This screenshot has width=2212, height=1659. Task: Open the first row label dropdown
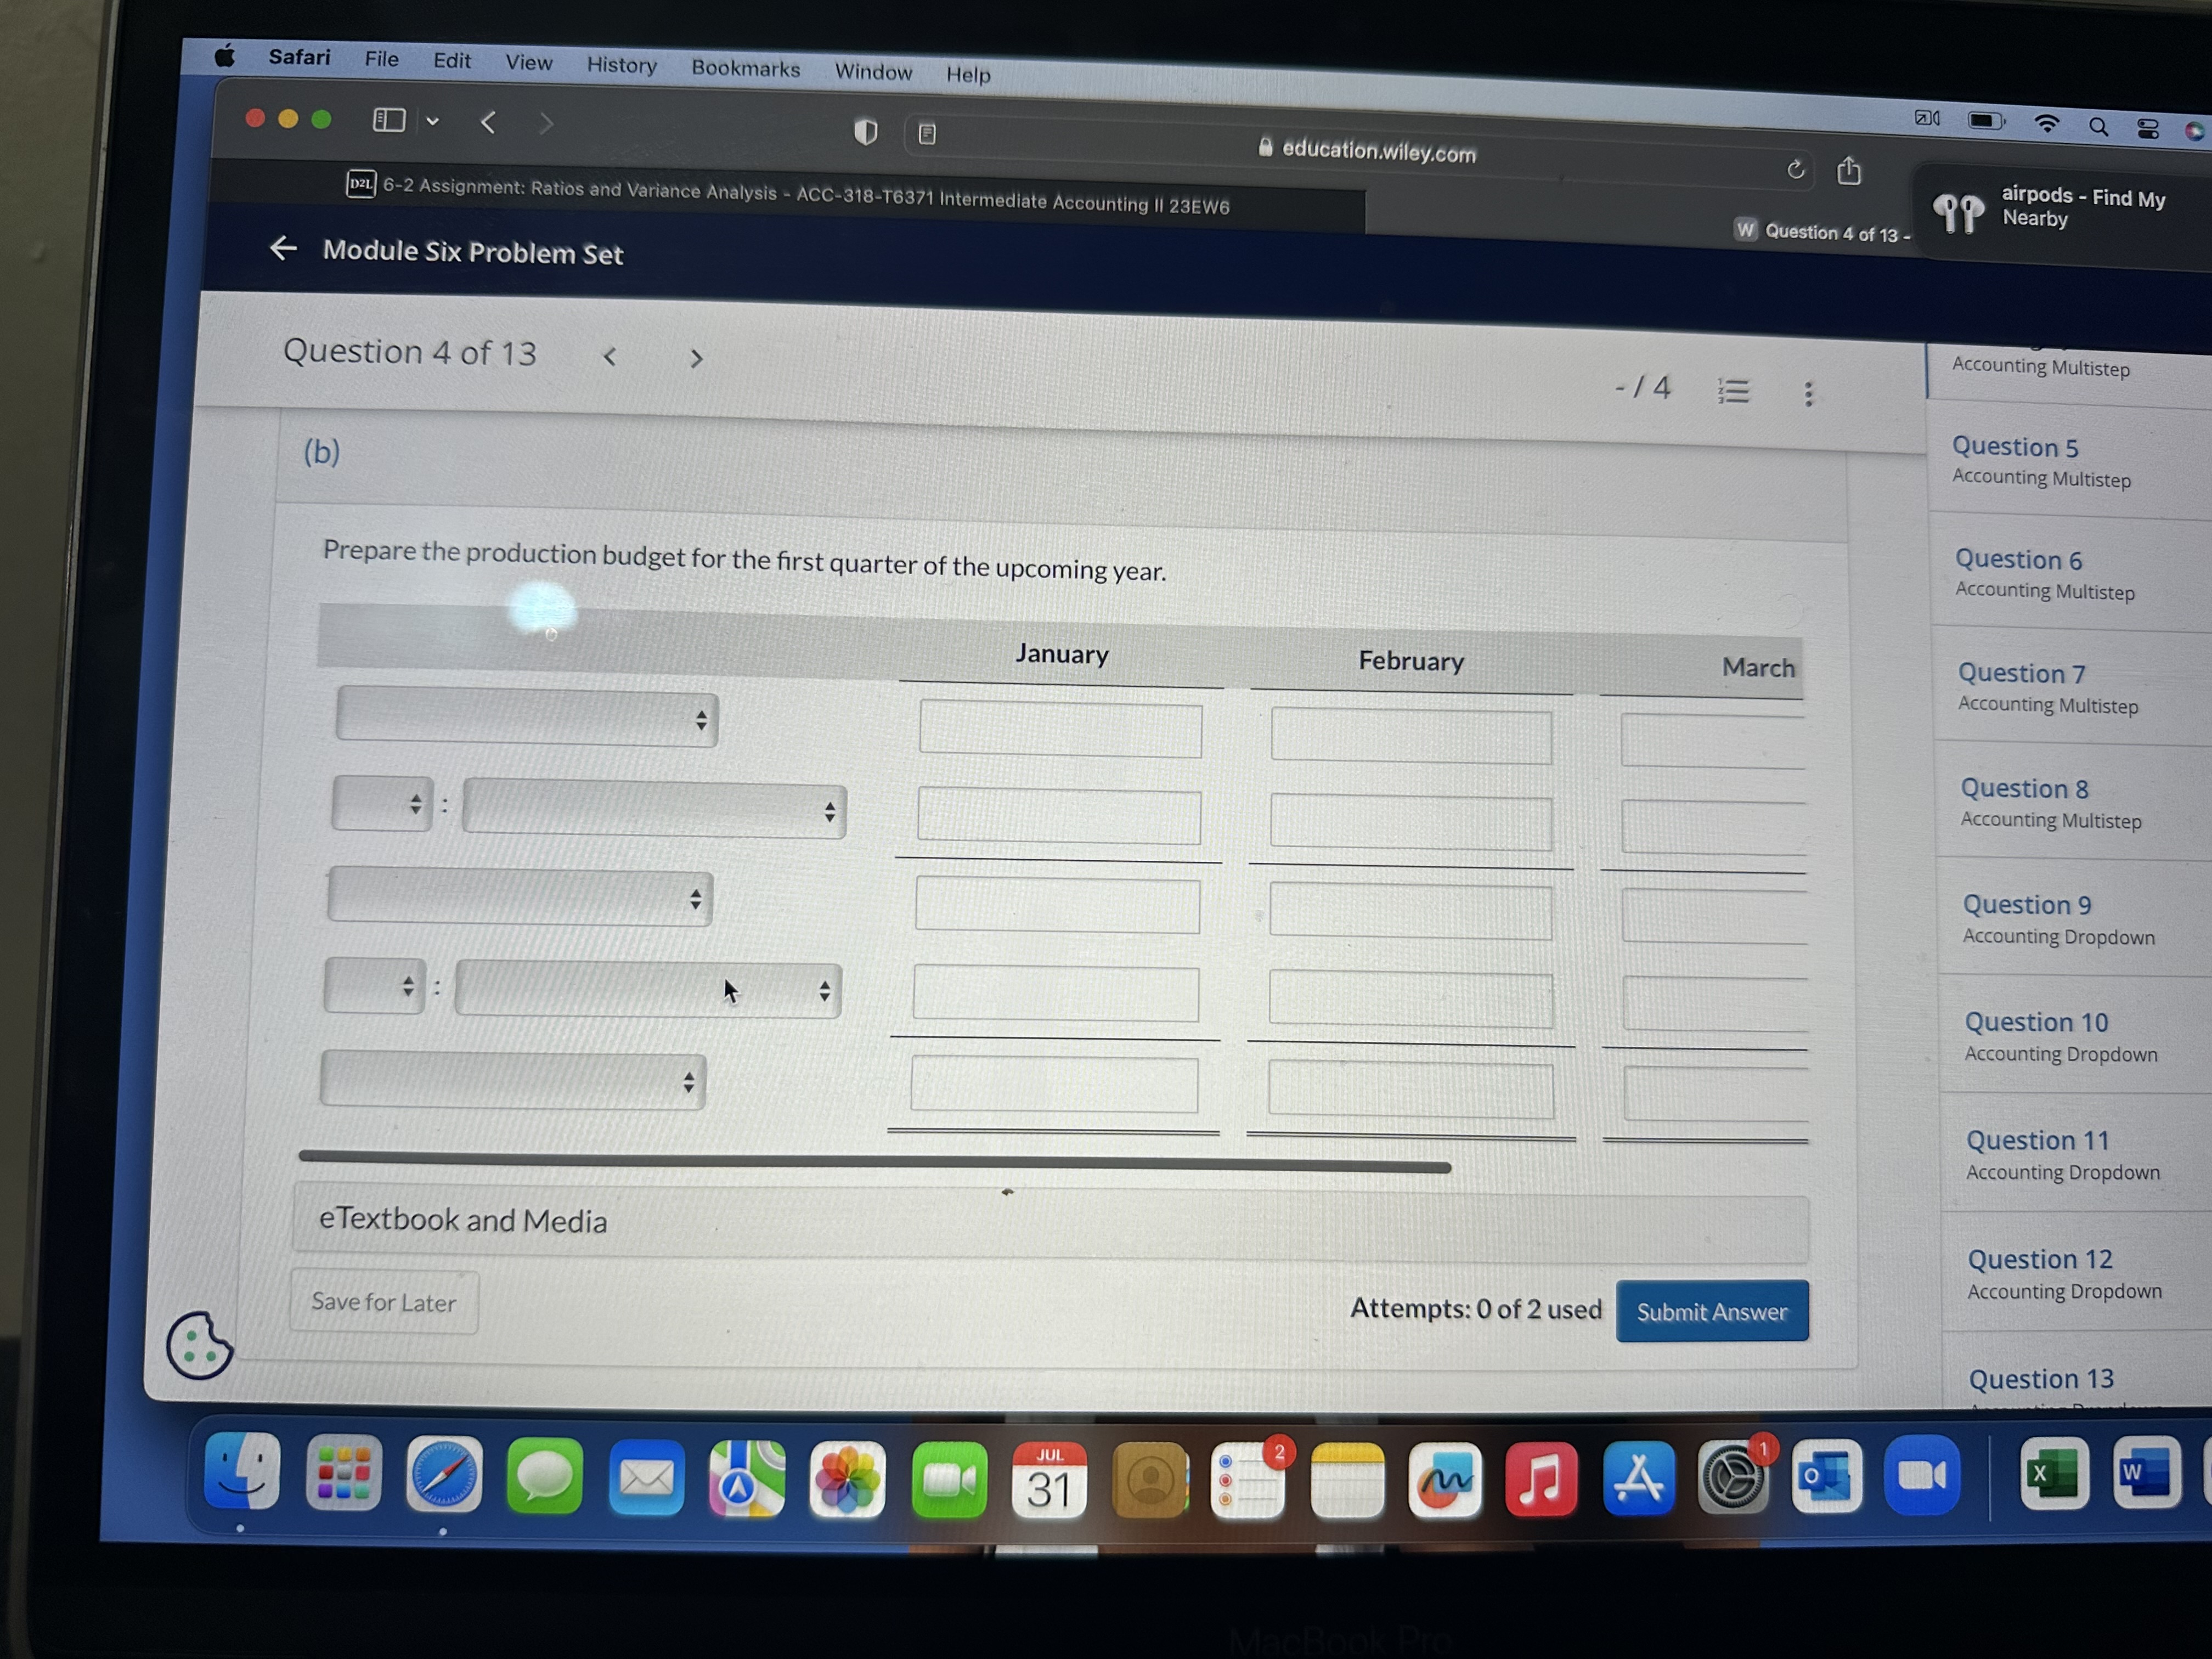click(527, 716)
